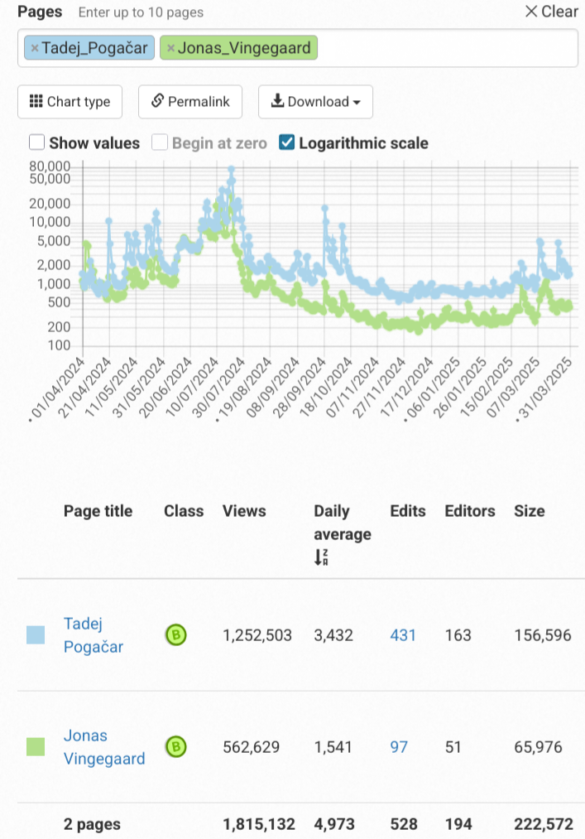Clear all entered pages
This screenshot has height=839, width=585.
[x=551, y=12]
